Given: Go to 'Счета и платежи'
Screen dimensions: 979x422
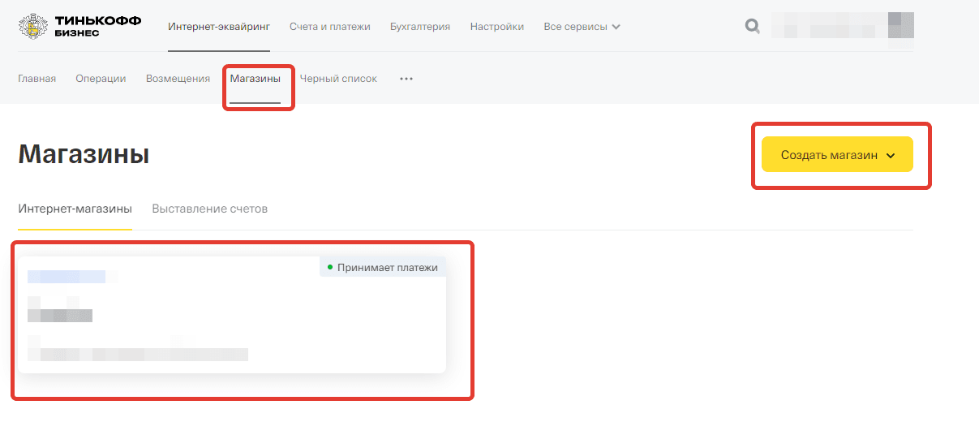Looking at the screenshot, I should 329,27.
